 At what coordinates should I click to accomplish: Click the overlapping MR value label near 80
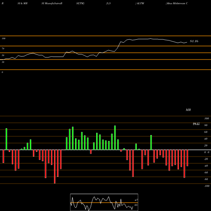(196, 124)
